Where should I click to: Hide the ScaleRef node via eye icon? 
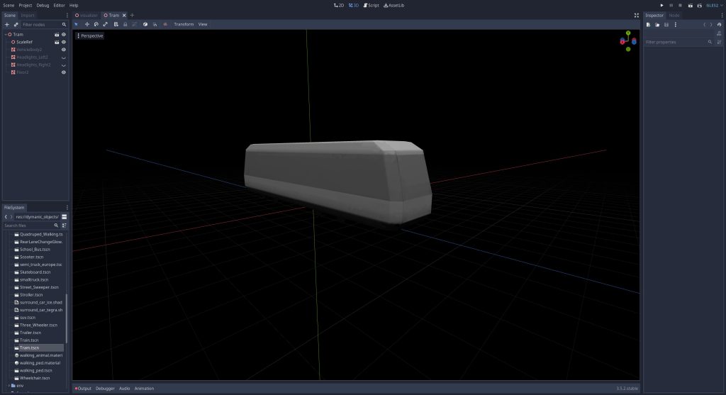pos(63,42)
